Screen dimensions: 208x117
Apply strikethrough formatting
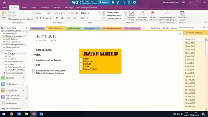pos(47,18)
